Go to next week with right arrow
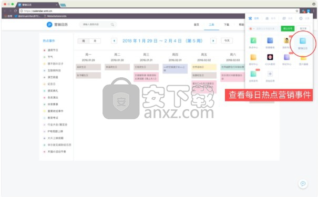 (x=213, y=41)
